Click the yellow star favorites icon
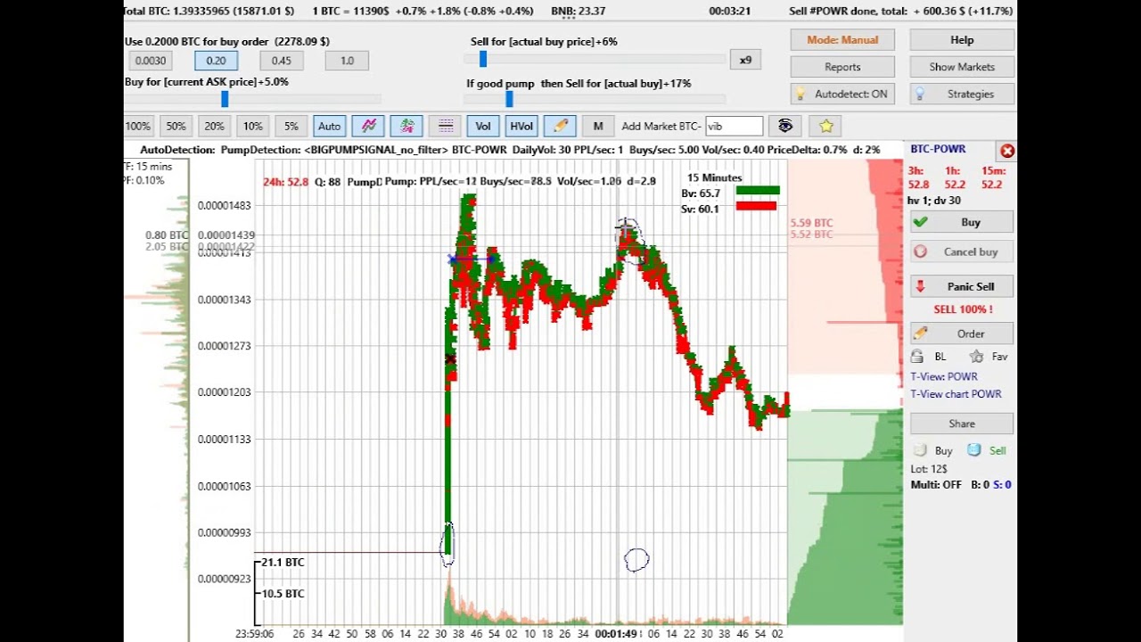Image resolution: width=1141 pixels, height=642 pixels. (x=826, y=126)
